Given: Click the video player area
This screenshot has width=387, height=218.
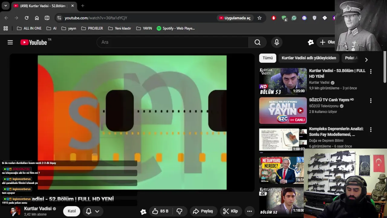Looking at the screenshot, I should tap(132, 123).
